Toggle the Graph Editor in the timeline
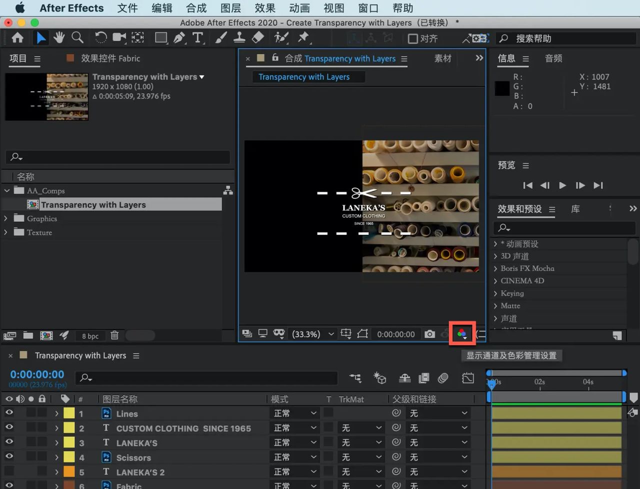This screenshot has height=489, width=640. (468, 378)
